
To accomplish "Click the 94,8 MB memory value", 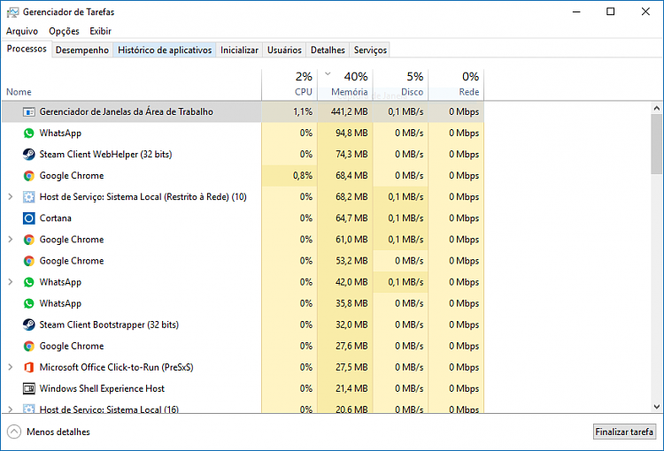I will click(x=351, y=134).
